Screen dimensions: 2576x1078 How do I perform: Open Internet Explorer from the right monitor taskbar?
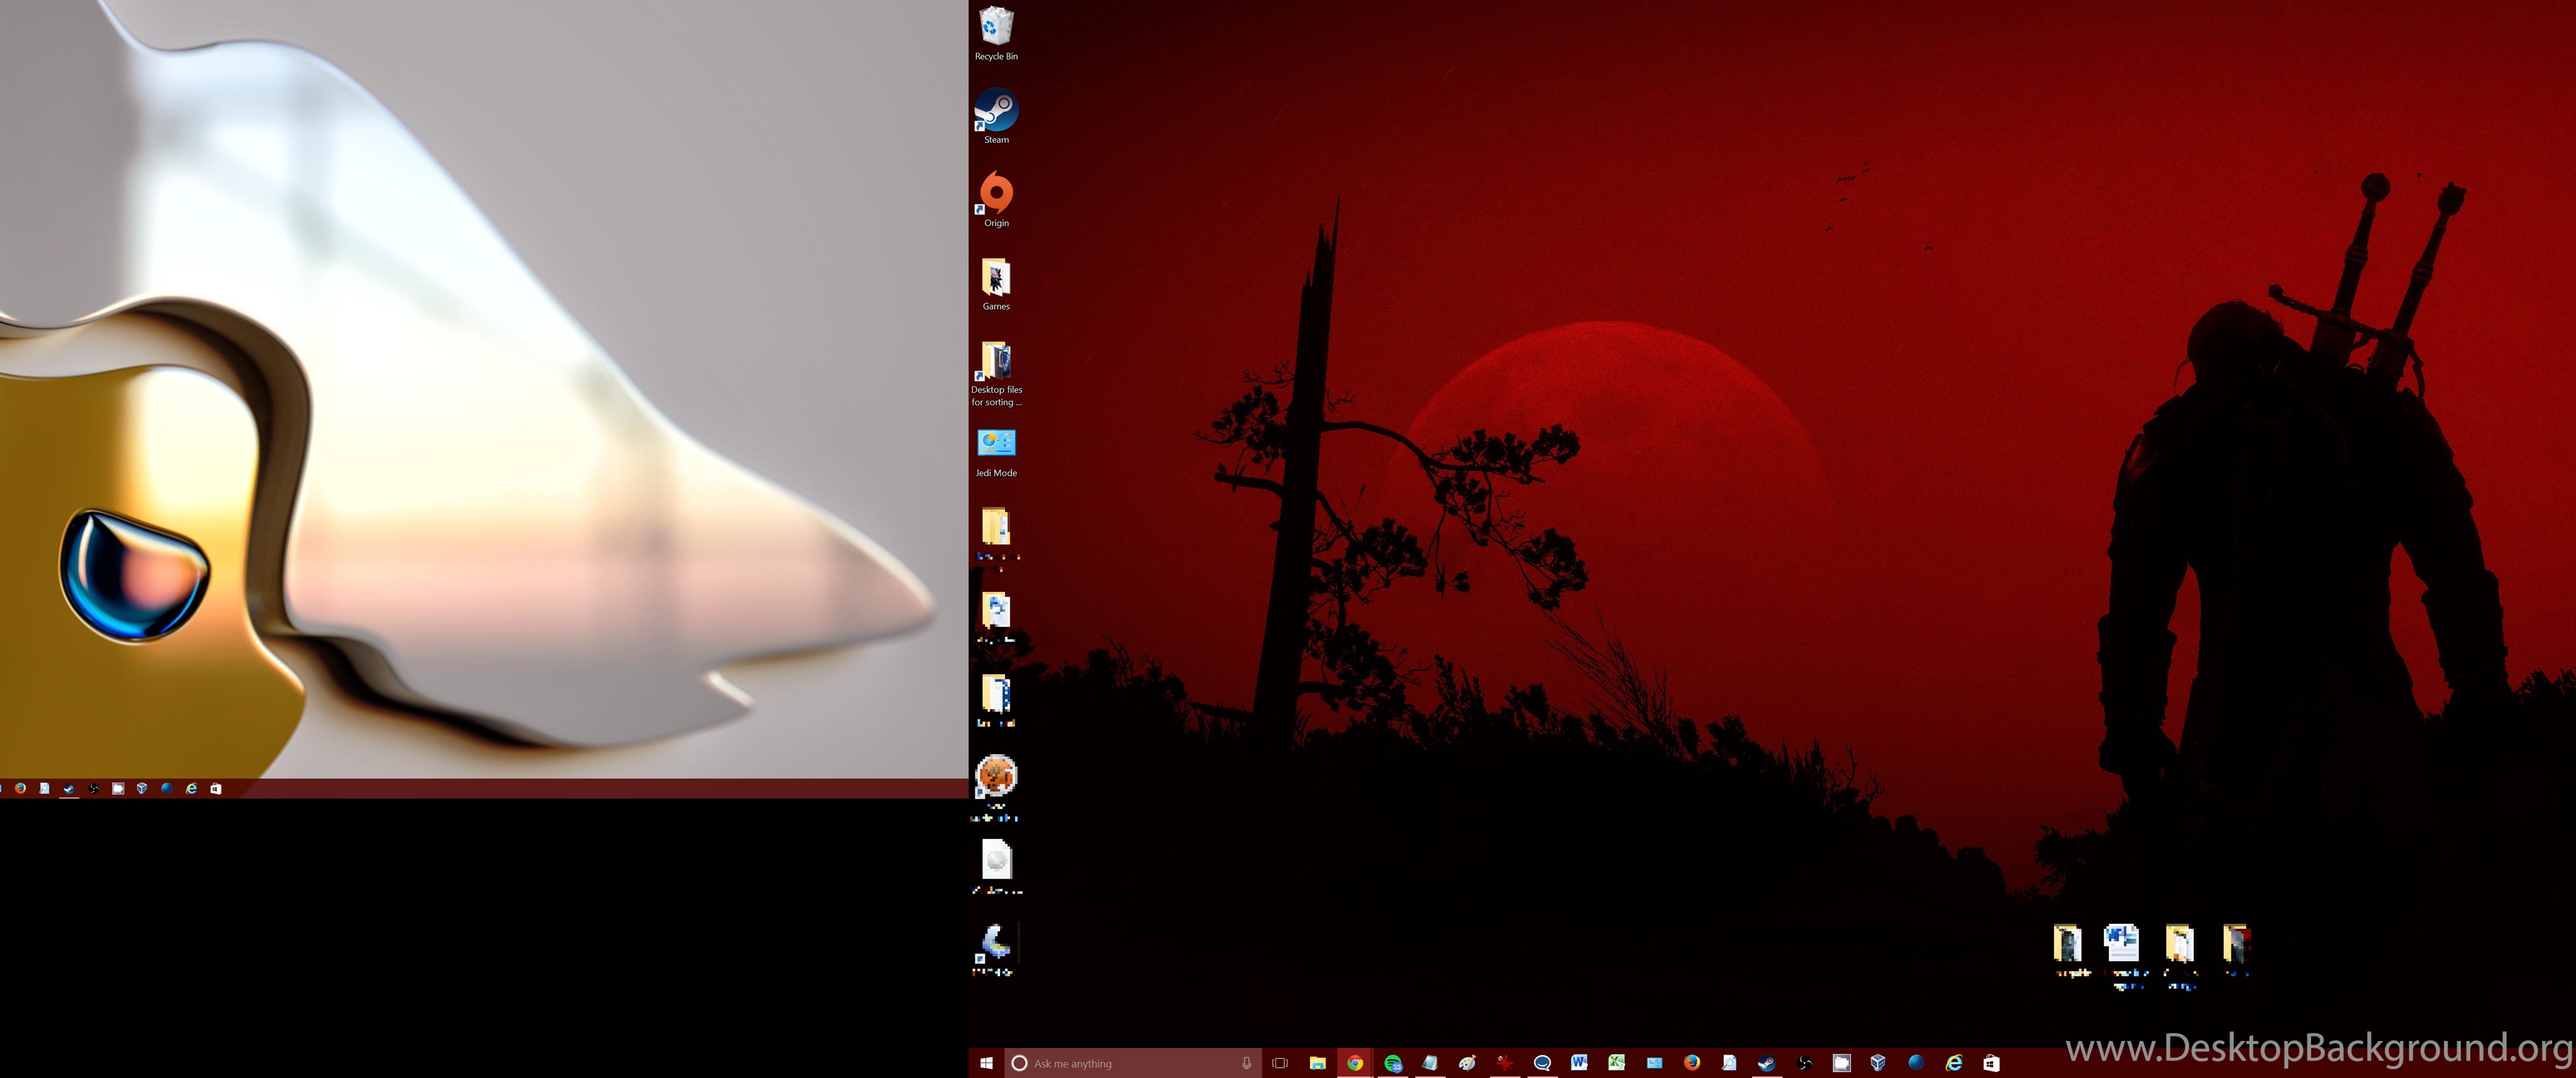(1954, 1063)
